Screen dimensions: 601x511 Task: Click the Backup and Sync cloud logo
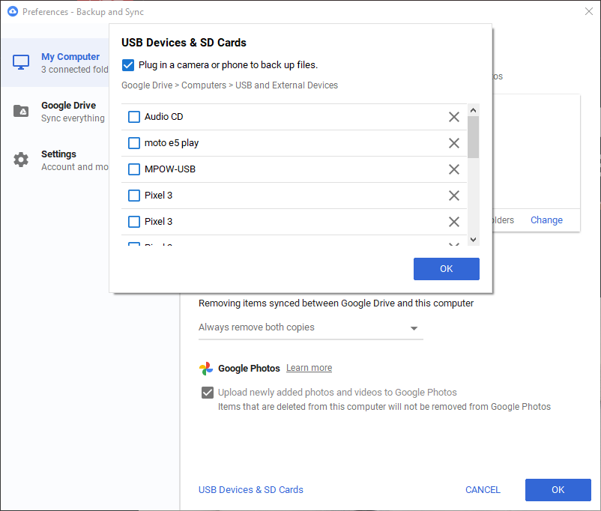pyautogui.click(x=11, y=11)
